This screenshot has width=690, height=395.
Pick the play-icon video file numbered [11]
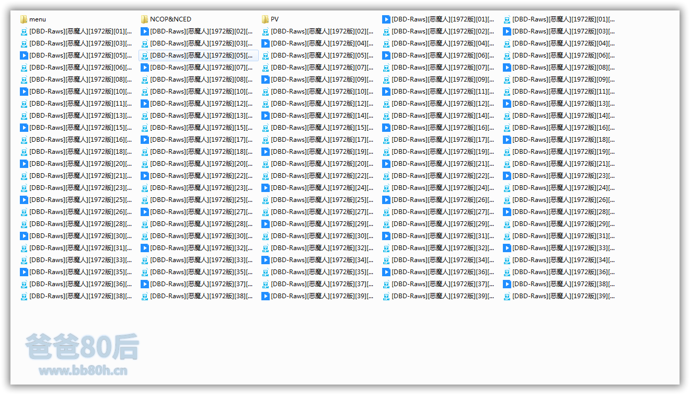(439, 92)
